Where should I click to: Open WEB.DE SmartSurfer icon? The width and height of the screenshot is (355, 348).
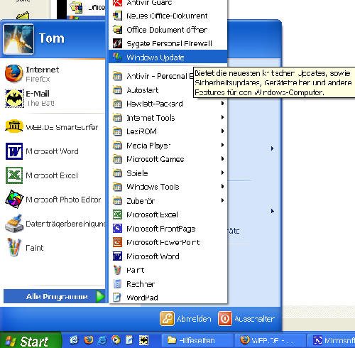tap(13, 126)
